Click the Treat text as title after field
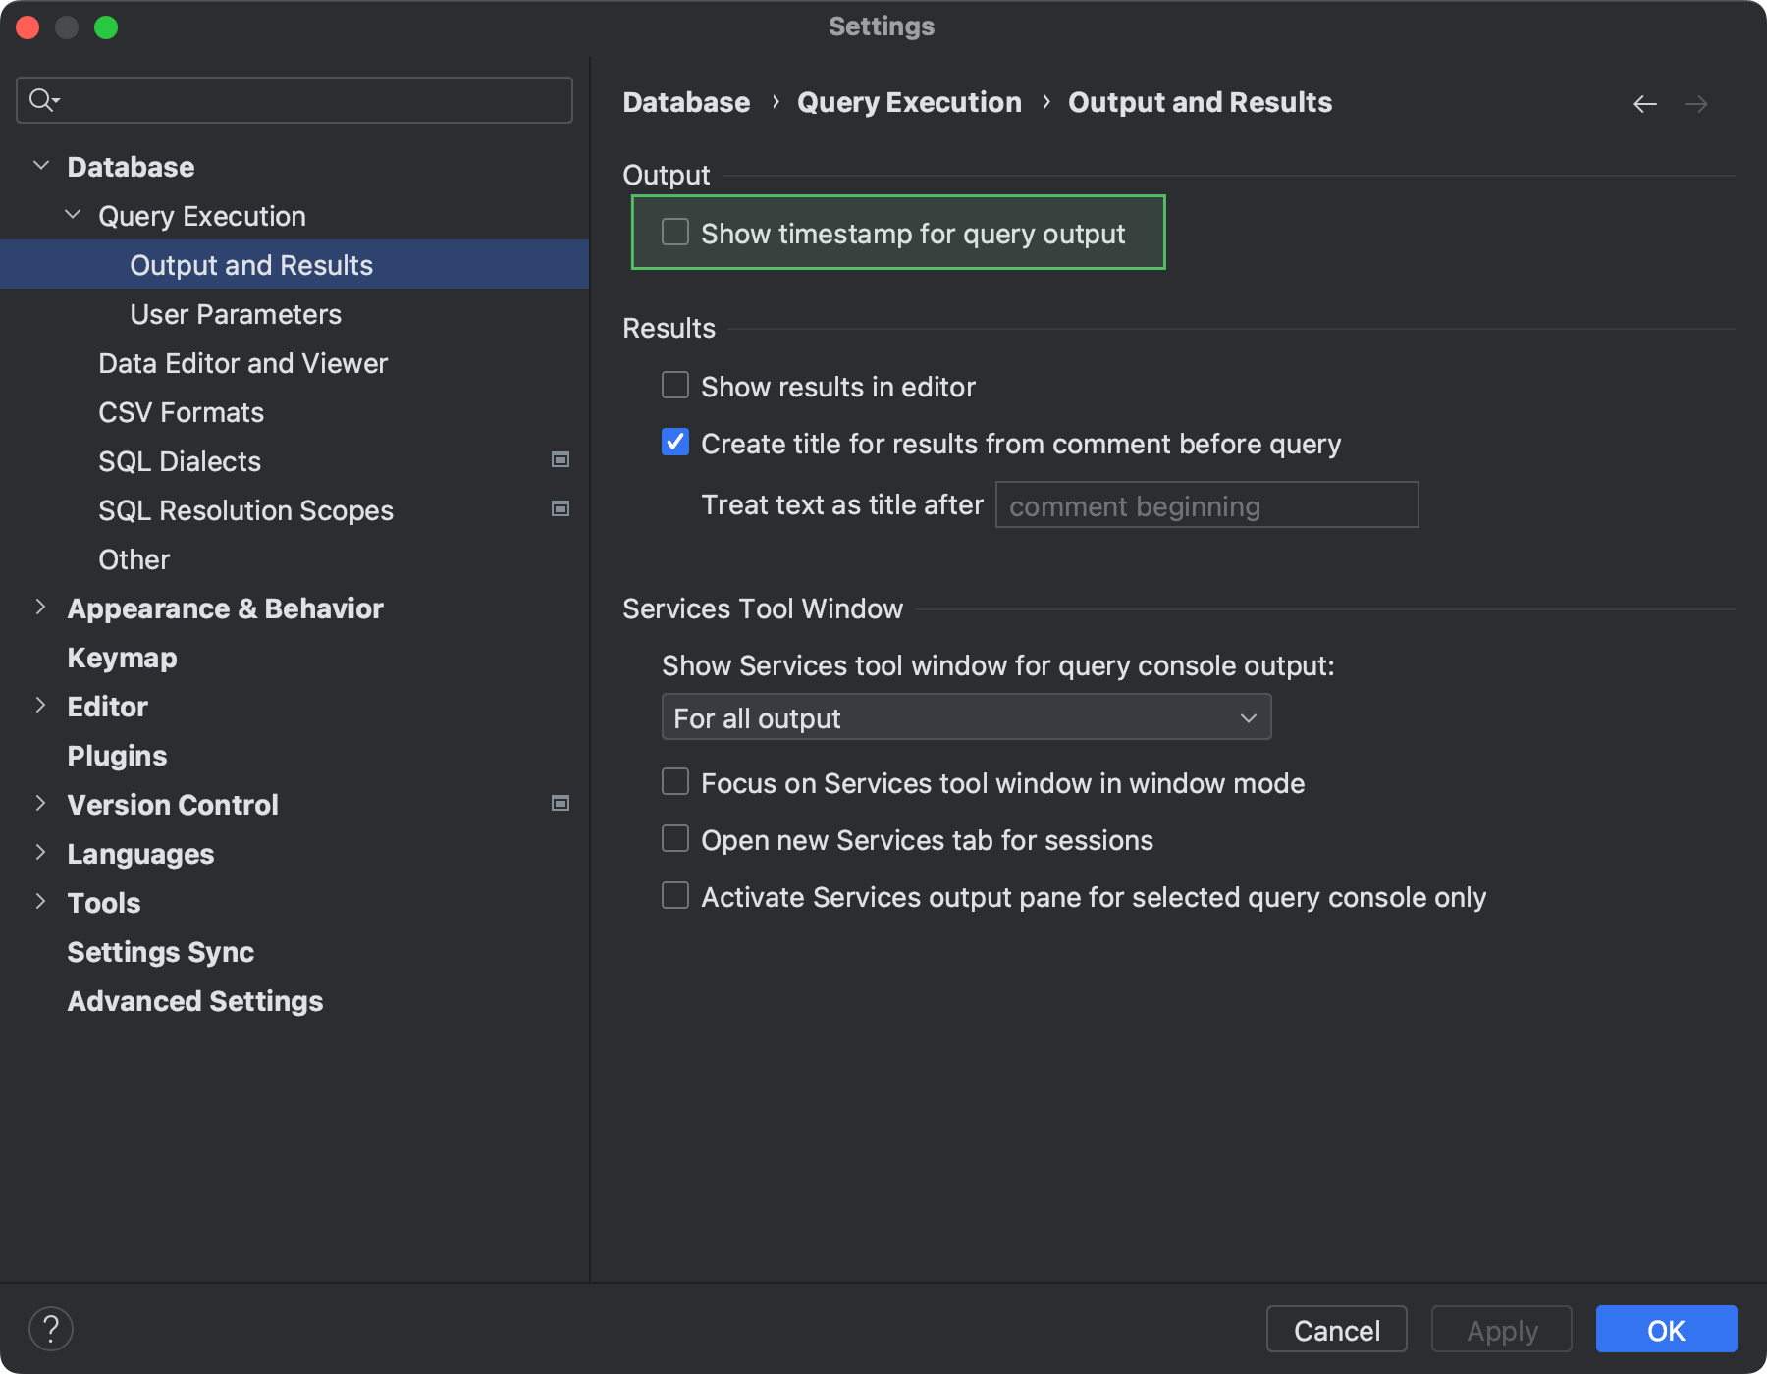1767x1374 pixels. tap(1205, 504)
